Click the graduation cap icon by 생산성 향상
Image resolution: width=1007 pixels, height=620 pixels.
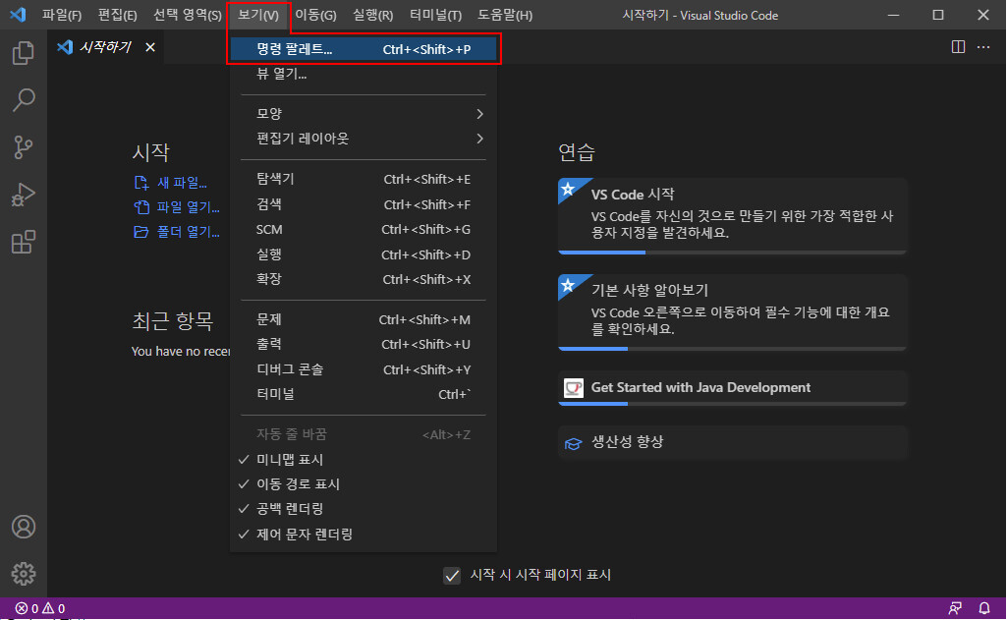pyautogui.click(x=573, y=443)
